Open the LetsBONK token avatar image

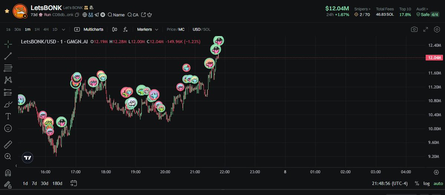pyautogui.click(x=20, y=11)
